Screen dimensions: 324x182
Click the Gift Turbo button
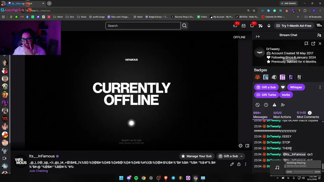[x=266, y=95]
